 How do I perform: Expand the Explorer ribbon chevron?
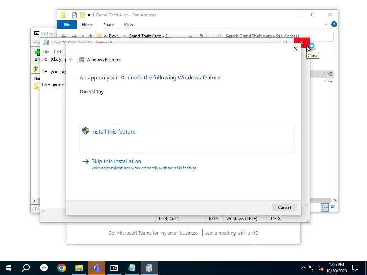click(x=326, y=24)
